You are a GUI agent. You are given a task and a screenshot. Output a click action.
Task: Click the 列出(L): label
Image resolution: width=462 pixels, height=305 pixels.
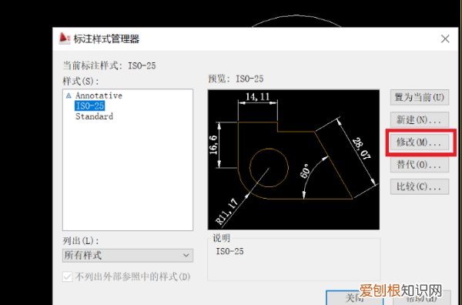point(80,241)
